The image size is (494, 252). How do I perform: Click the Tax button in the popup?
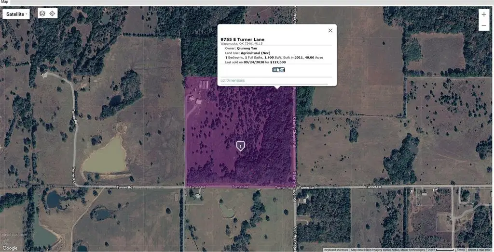(278, 70)
